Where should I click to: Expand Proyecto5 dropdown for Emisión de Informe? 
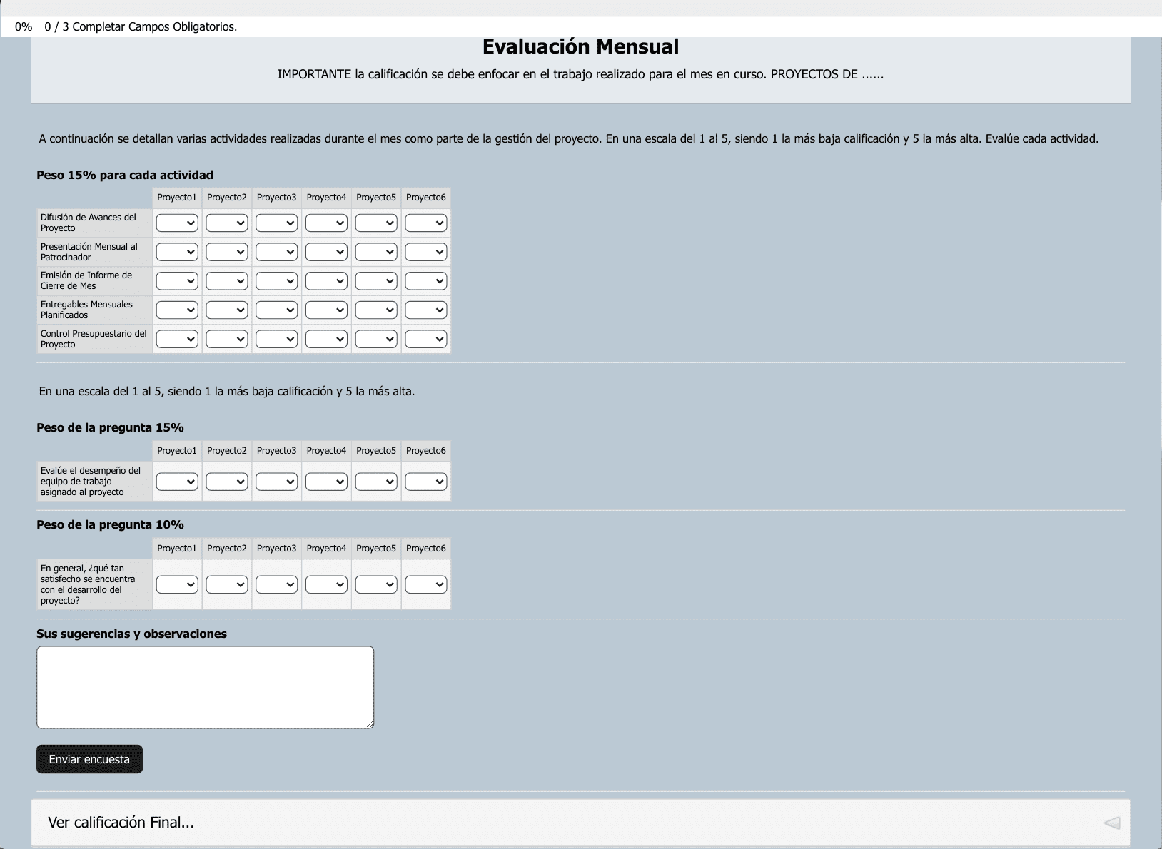click(x=376, y=281)
